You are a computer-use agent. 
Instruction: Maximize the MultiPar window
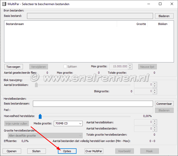tap(160, 4)
